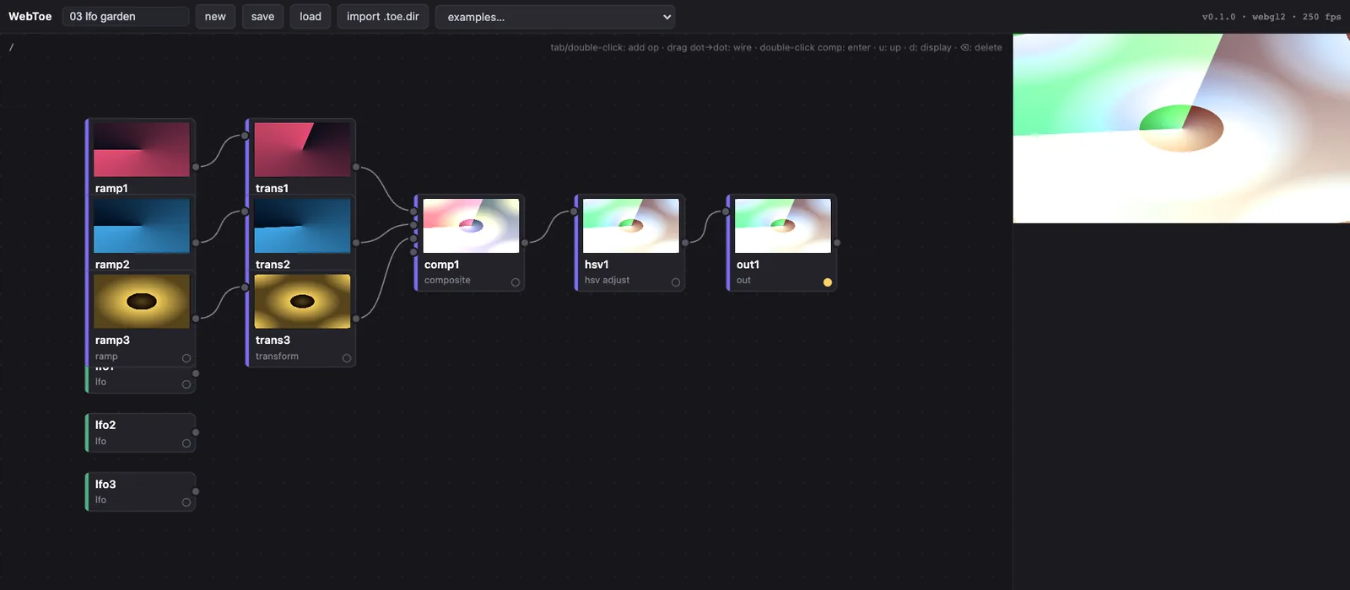Click the output port of lfo2
Screen dimensions: 1350x590
point(196,432)
